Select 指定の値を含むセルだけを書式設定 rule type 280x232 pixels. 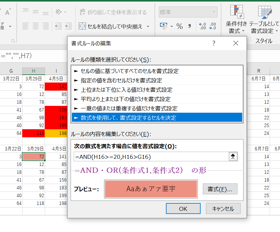(157, 80)
